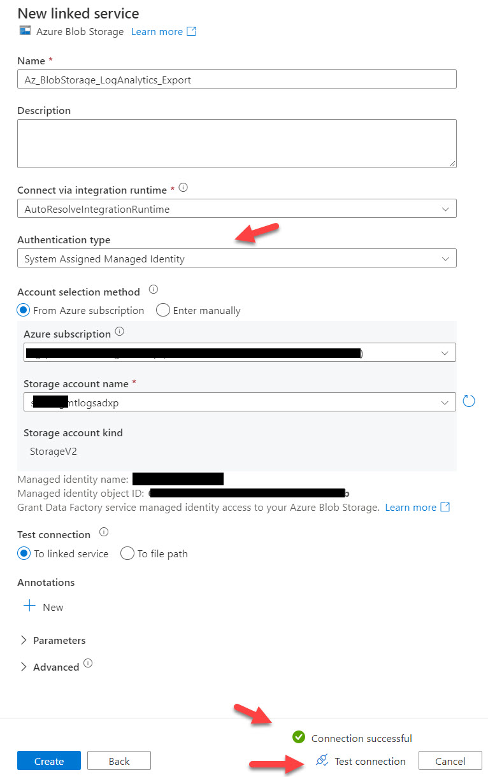Viewport: 488px width, 777px height.
Task: Open the integration runtime dropdown
Action: click(445, 208)
